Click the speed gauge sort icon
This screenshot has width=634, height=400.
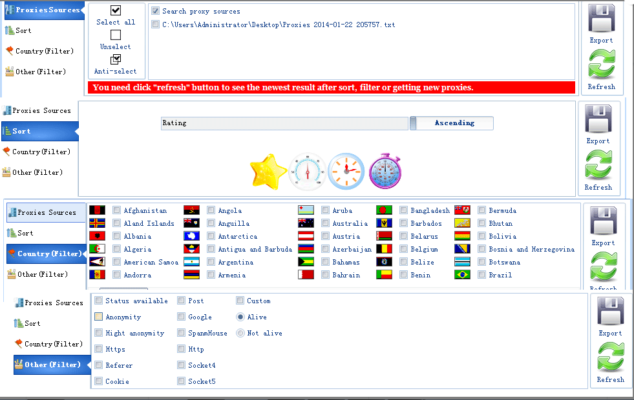click(307, 172)
